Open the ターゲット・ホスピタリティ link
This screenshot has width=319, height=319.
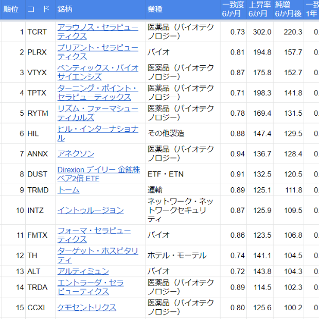pos(98,255)
